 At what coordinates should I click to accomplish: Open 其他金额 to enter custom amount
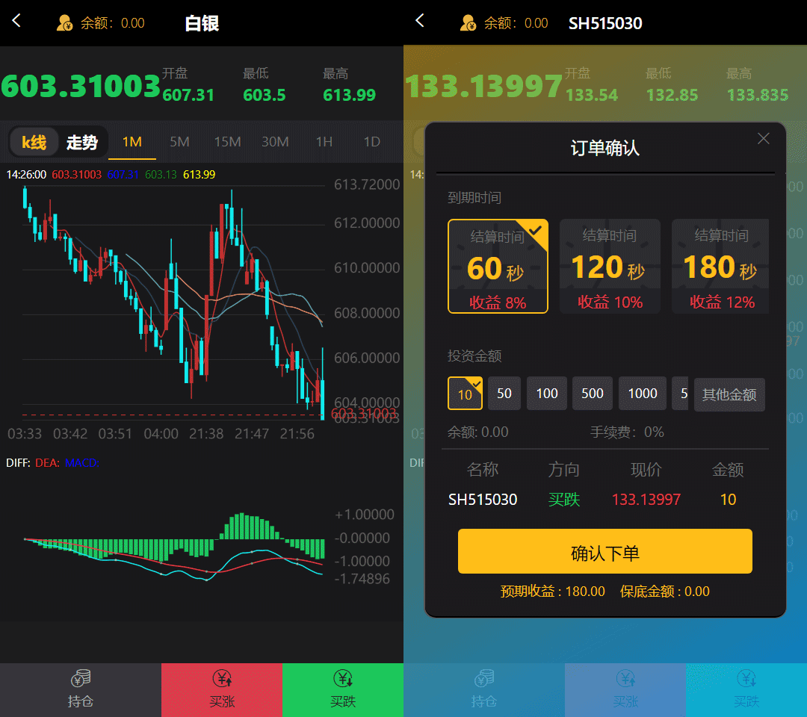click(x=729, y=394)
